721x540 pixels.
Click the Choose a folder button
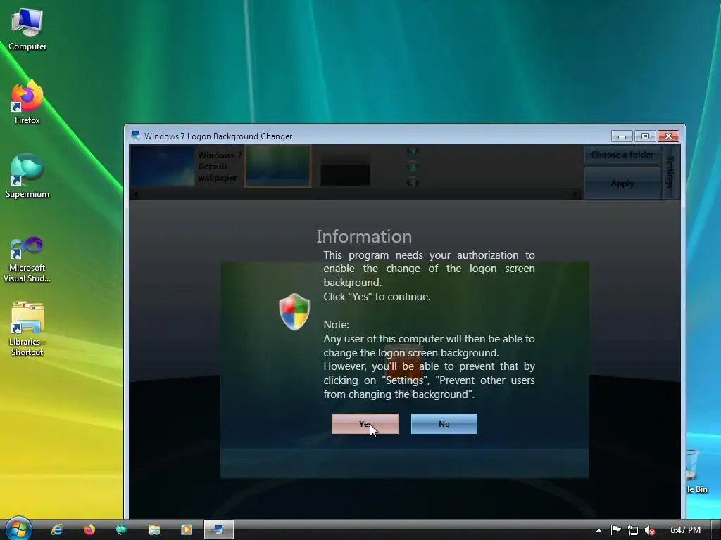point(622,155)
